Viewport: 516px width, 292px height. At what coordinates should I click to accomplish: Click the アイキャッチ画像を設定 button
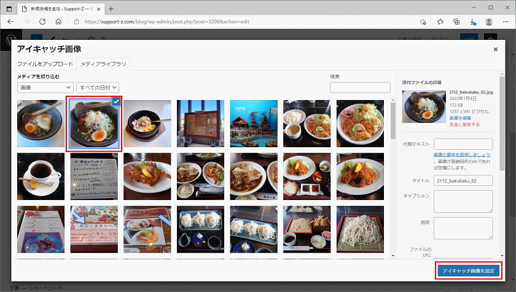[x=468, y=271]
